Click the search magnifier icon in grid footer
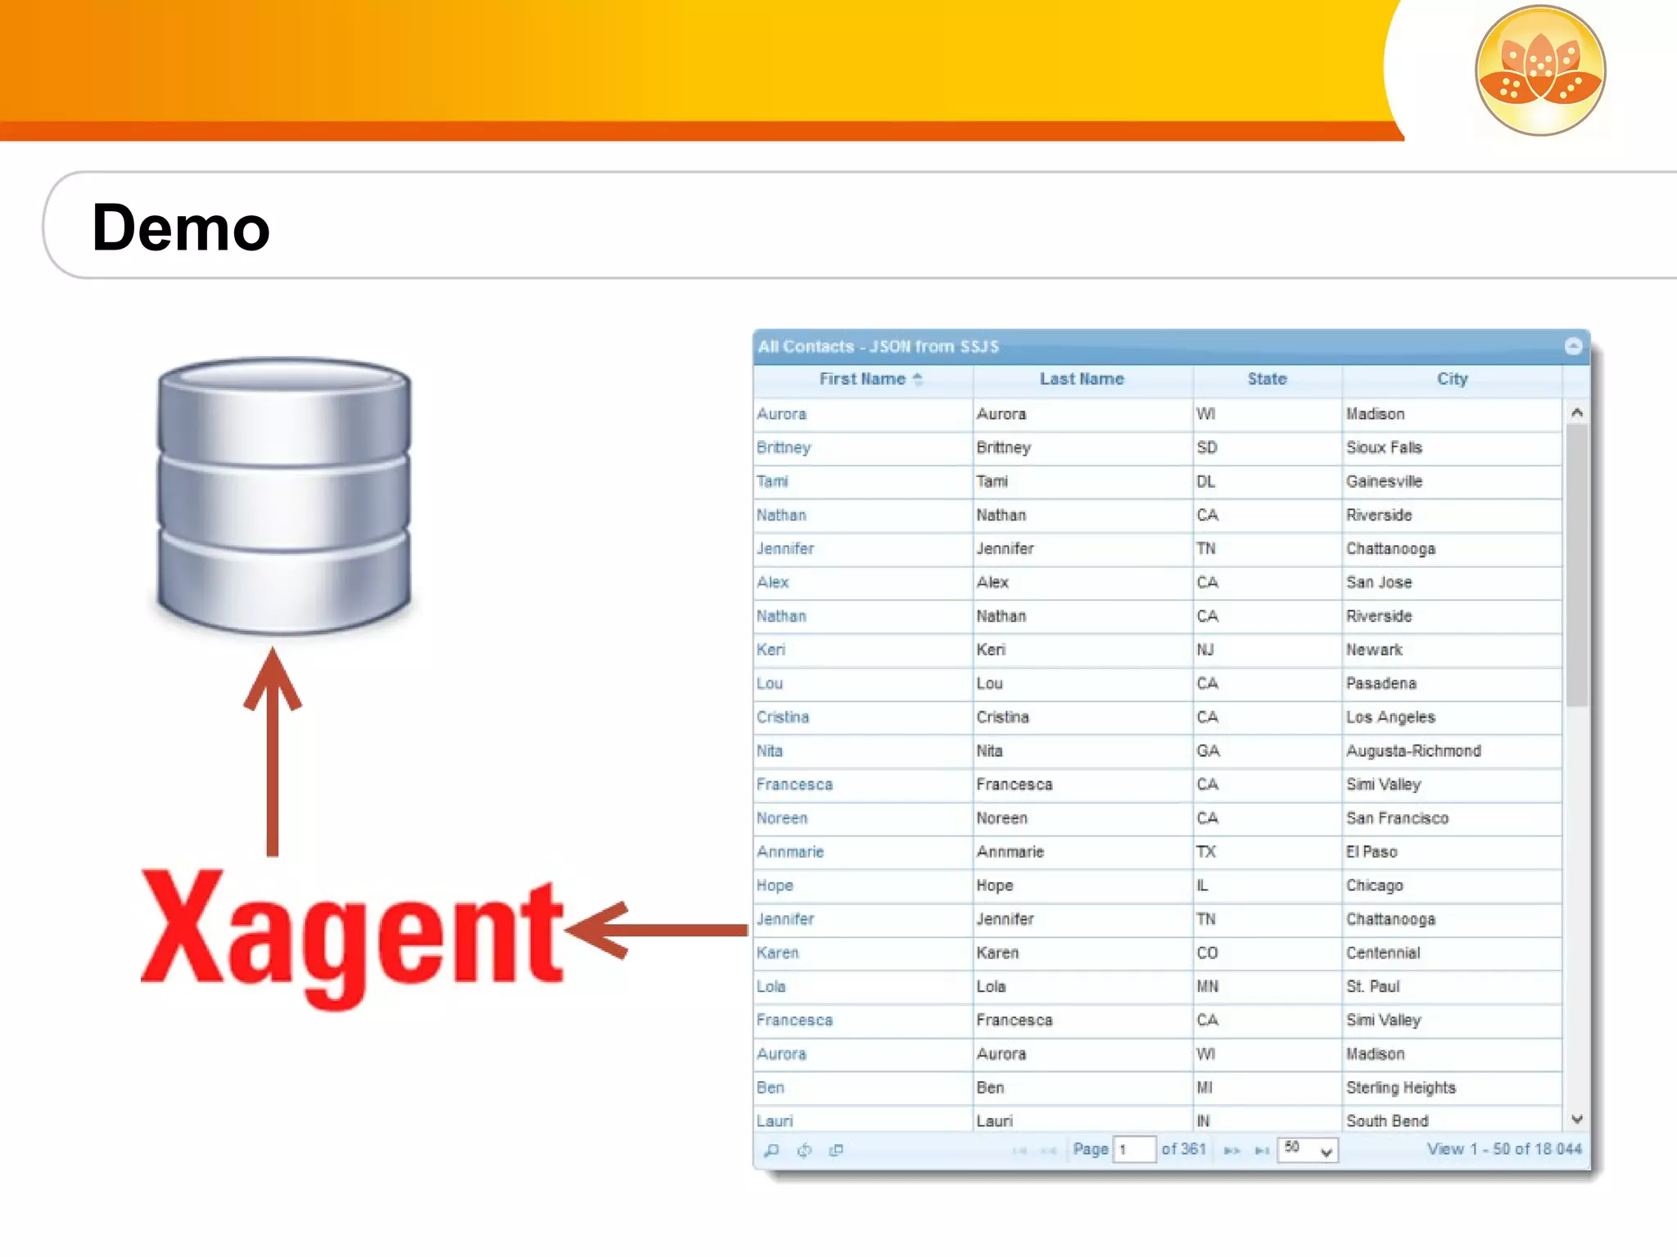 click(771, 1150)
